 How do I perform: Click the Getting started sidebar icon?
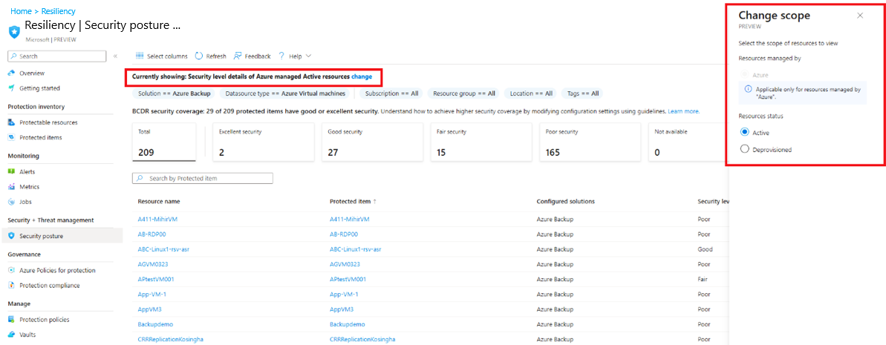[x=11, y=88]
